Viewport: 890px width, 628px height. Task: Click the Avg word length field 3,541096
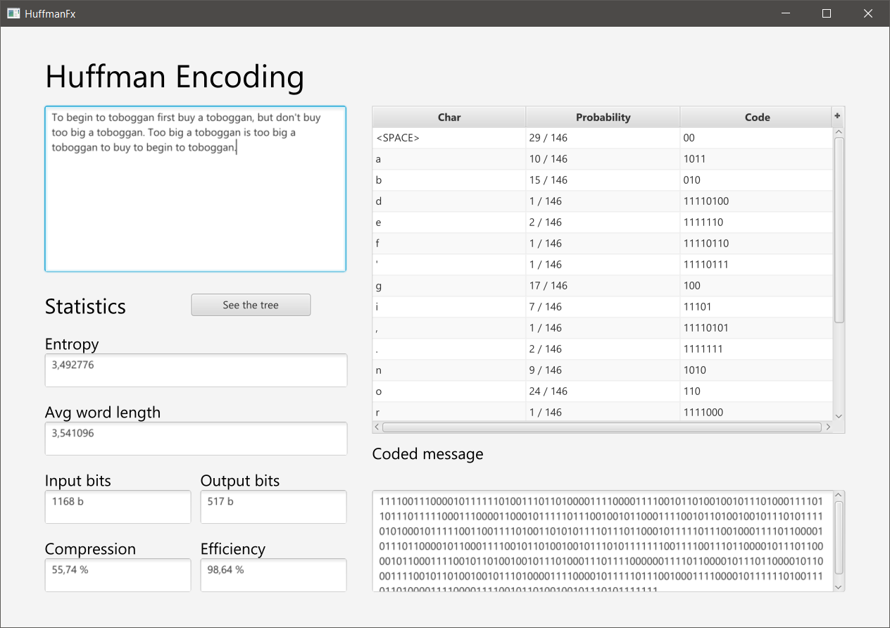tap(196, 439)
